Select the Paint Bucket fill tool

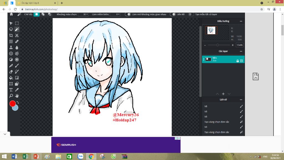pos(11,78)
